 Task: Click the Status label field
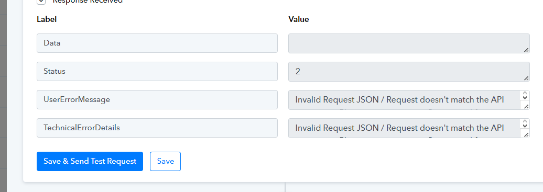(157, 72)
